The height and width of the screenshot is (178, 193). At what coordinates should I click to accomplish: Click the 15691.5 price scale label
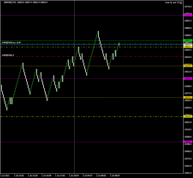188,21
